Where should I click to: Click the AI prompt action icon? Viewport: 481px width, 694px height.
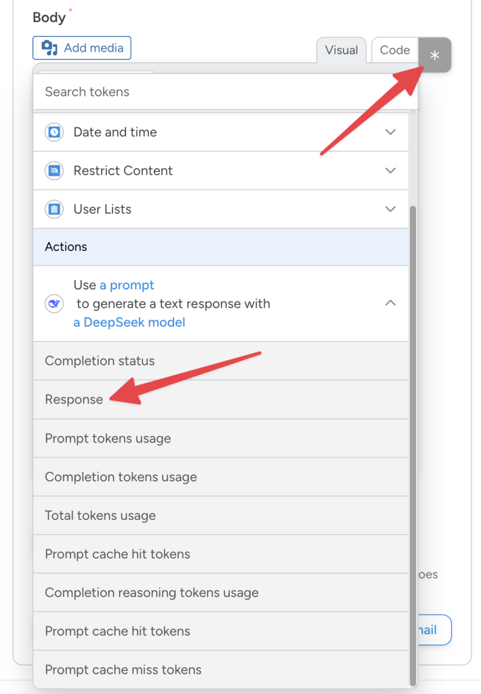53,304
